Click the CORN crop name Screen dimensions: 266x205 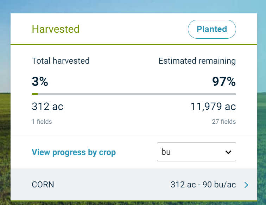pos(43,185)
